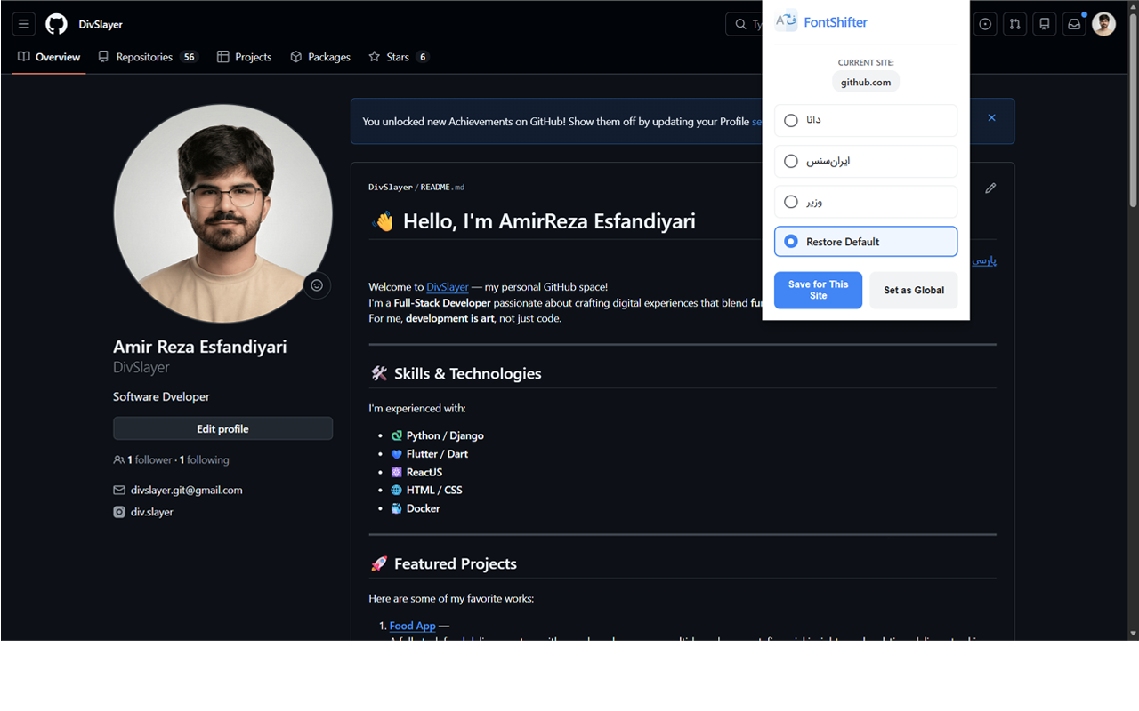
Task: Open the Food App project link
Action: [413, 626]
